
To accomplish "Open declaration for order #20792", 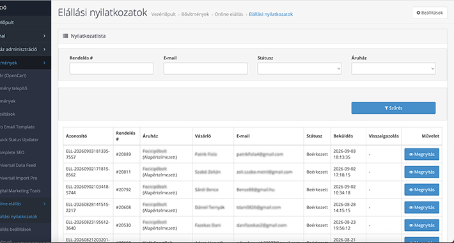I will pyautogui.click(x=421, y=190).
